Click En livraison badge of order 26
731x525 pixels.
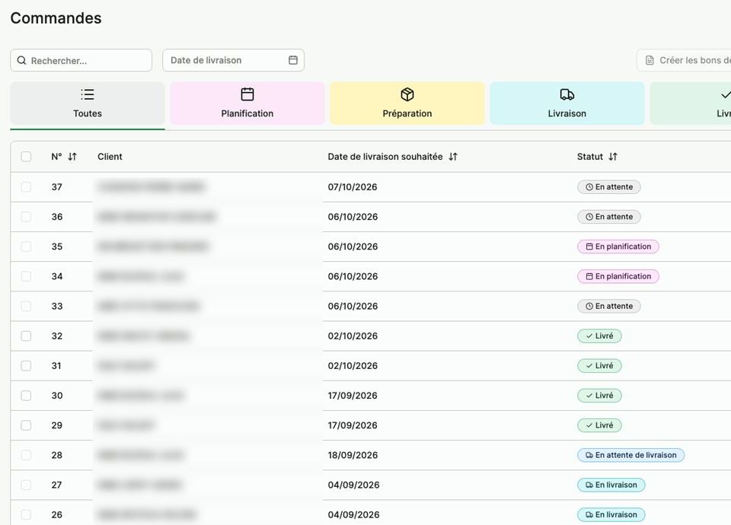coord(611,515)
